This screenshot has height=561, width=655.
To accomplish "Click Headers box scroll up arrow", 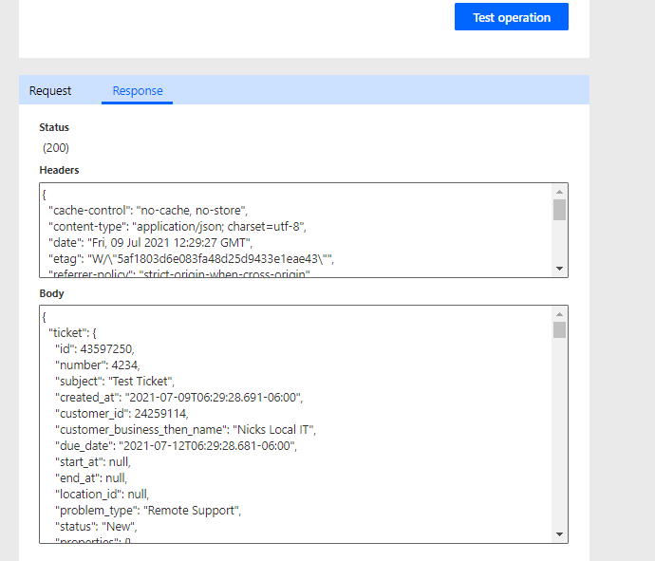I will pos(560,191).
